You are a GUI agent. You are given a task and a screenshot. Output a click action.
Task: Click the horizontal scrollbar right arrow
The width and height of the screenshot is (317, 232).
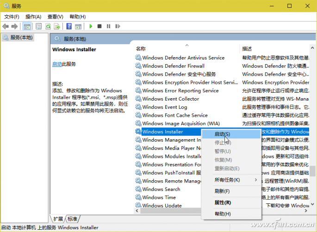pos(306,211)
